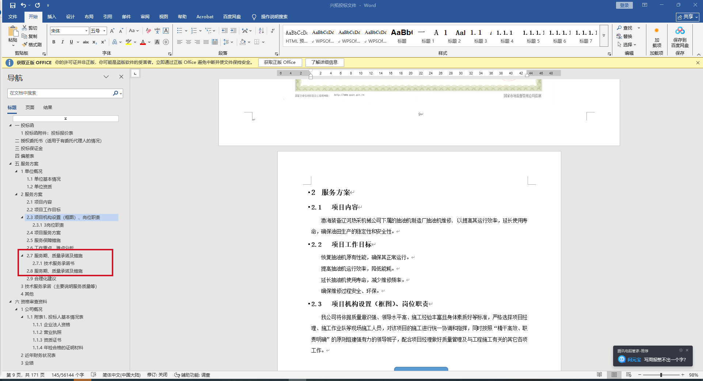Viewport: 703px width, 381px height.
Task: Toggle show paragraph marks
Action: 273,31
